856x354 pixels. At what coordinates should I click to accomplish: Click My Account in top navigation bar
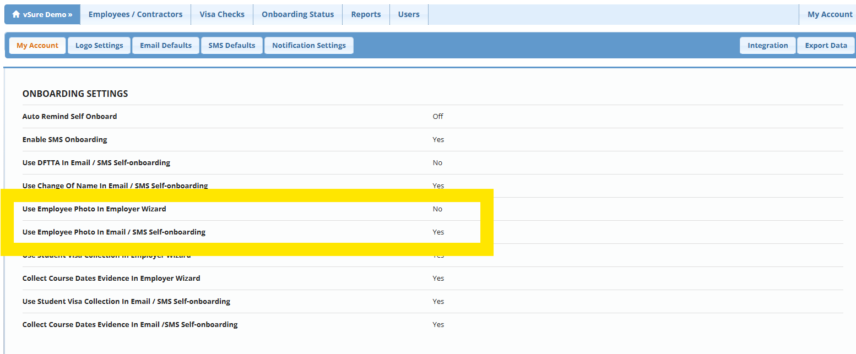[830, 14]
